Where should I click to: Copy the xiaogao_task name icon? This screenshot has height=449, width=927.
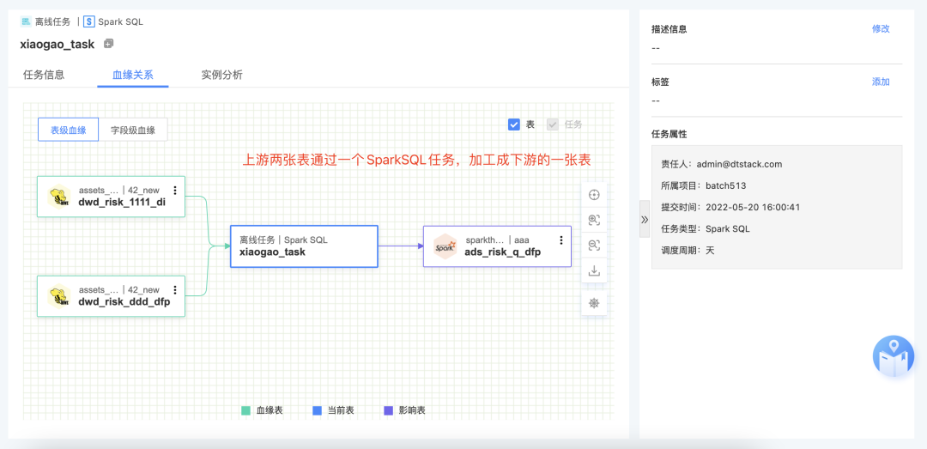point(108,44)
